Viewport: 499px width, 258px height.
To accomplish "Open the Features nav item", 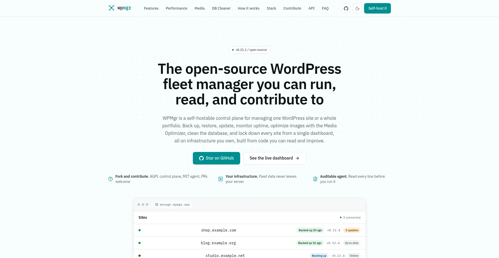I will point(151,8).
